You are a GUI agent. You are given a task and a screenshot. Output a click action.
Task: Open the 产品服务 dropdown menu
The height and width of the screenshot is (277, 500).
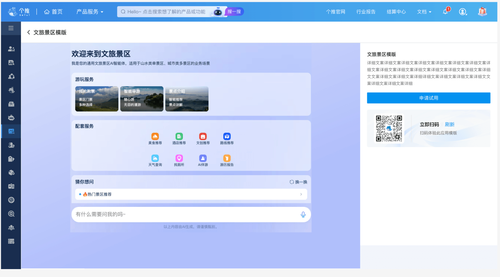pyautogui.click(x=89, y=11)
